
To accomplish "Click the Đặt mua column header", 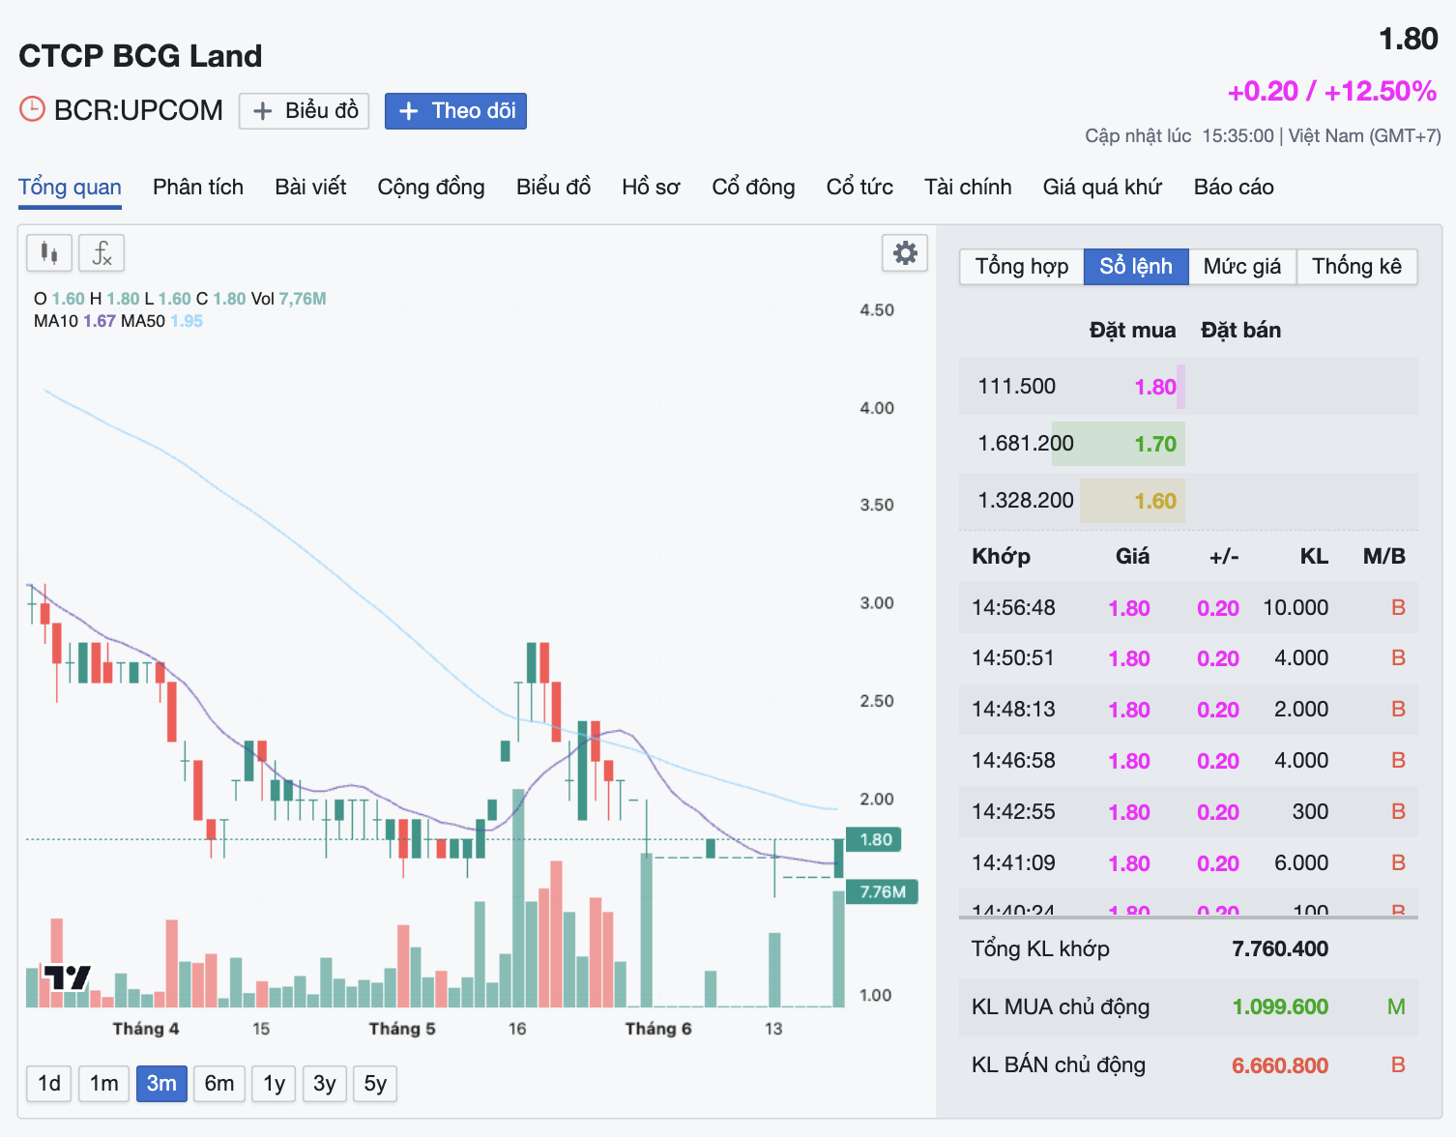I will click(x=1132, y=331).
